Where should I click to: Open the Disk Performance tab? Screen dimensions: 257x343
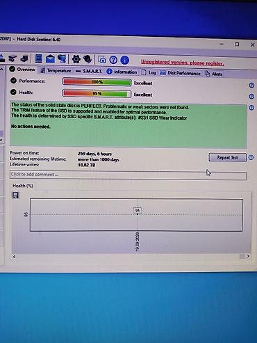click(x=181, y=73)
